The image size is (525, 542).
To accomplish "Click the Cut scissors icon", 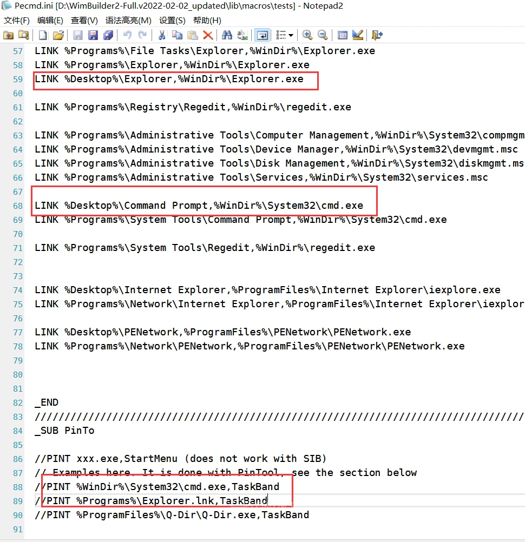I will [x=161, y=35].
